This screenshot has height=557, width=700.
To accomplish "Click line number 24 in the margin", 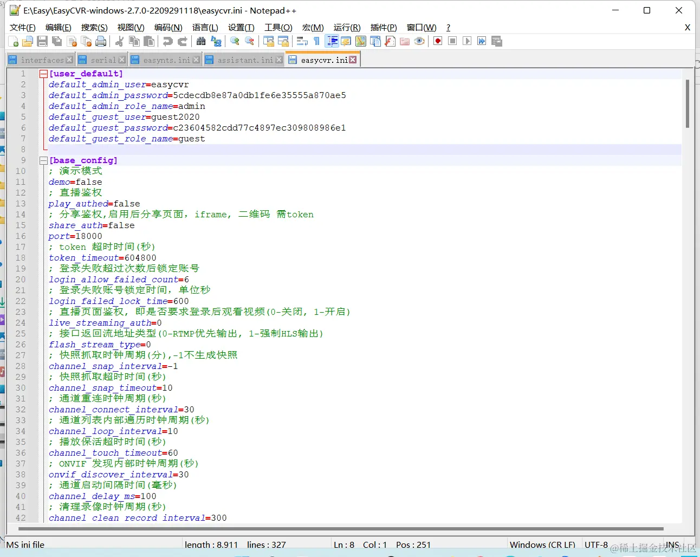I will click(x=21, y=323).
